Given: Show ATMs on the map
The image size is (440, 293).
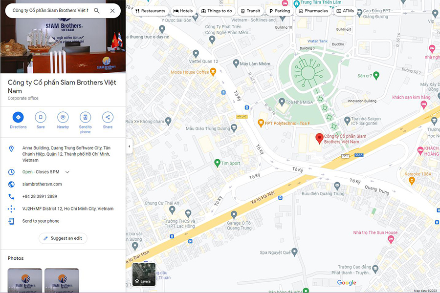Looking at the screenshot, I should [345, 11].
